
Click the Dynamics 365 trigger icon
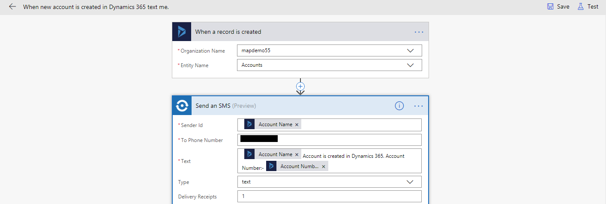(x=182, y=32)
